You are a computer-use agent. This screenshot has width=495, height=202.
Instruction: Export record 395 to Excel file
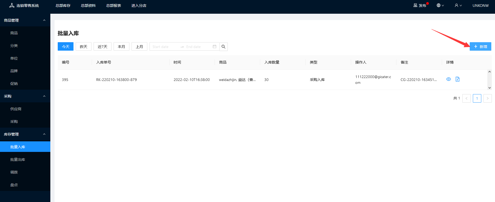tap(458, 79)
